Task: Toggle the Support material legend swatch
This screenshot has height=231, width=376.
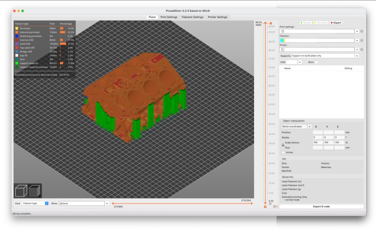Action: [17, 63]
